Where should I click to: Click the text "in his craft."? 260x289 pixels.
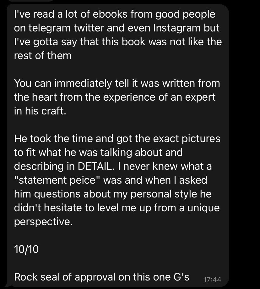[40, 111]
